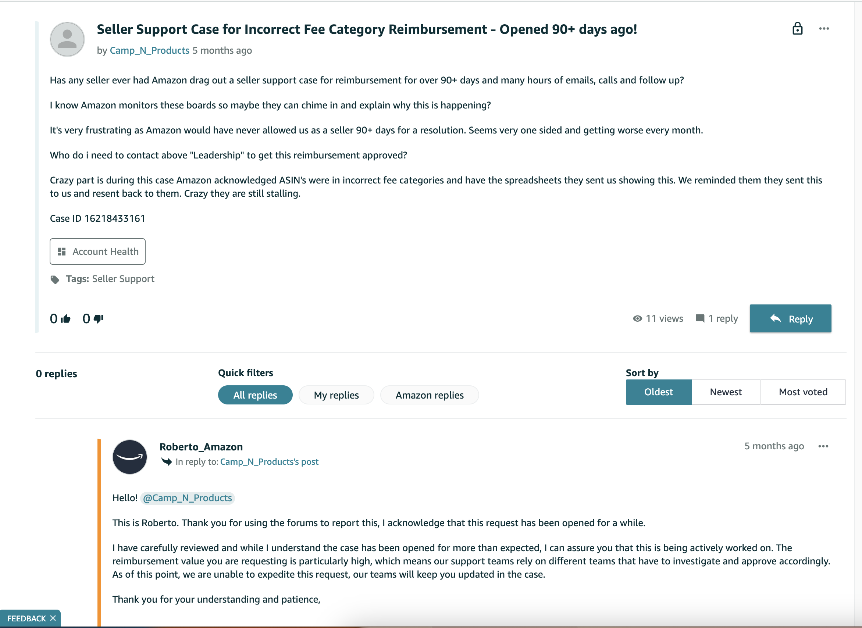Sort replies by Most voted
Image resolution: width=862 pixels, height=628 pixels.
point(803,392)
